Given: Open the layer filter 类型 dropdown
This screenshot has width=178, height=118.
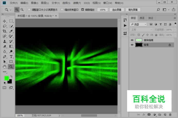Looking at the screenshot, I should pyautogui.click(x=138, y=24).
